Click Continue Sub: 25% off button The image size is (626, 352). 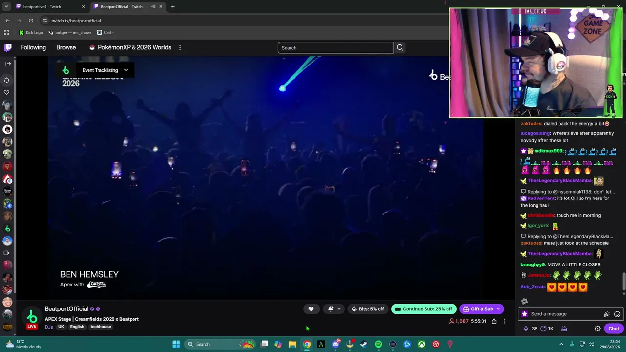click(x=424, y=309)
